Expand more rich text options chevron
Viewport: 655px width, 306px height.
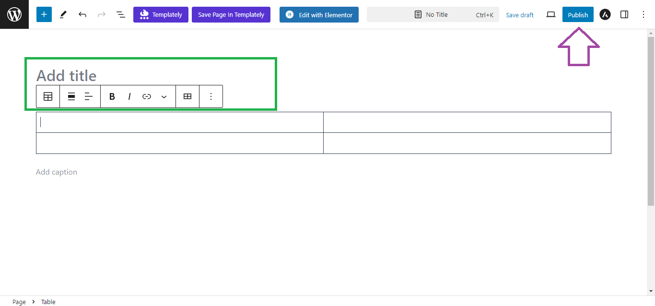(x=164, y=96)
